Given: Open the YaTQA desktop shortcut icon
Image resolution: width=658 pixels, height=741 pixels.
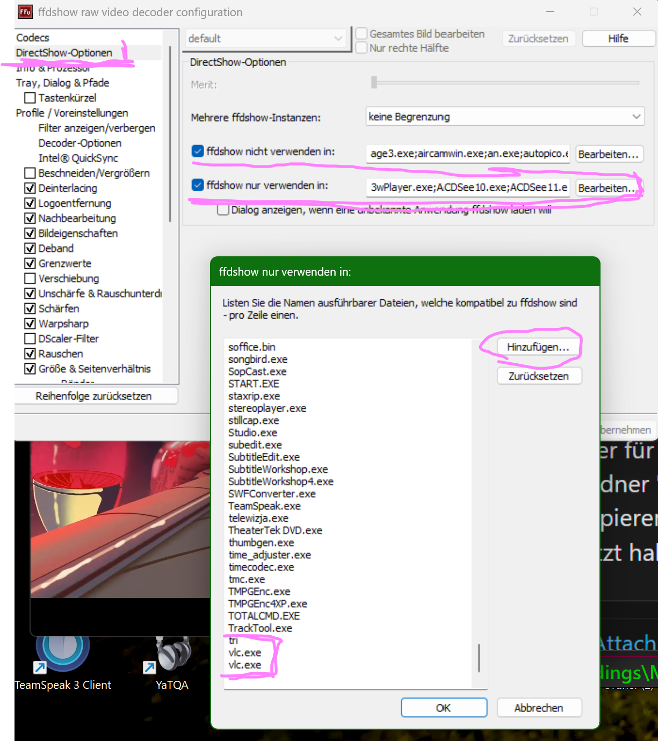Looking at the screenshot, I should [x=172, y=654].
